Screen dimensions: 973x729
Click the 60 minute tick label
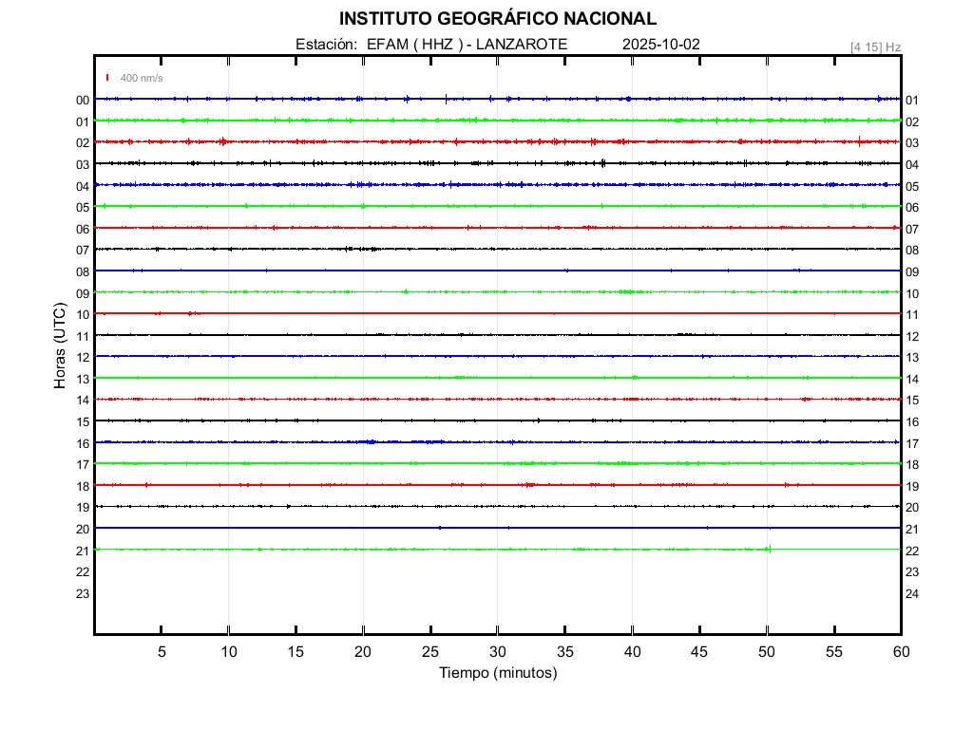[900, 652]
